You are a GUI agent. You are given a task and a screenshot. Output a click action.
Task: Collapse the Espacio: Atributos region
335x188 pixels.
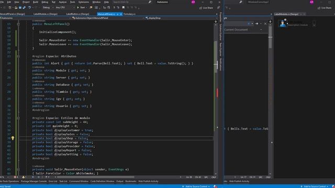[x=18, y=56]
